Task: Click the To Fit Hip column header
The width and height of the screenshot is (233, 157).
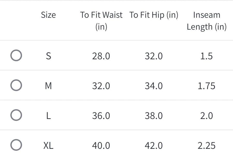Action: tap(154, 15)
